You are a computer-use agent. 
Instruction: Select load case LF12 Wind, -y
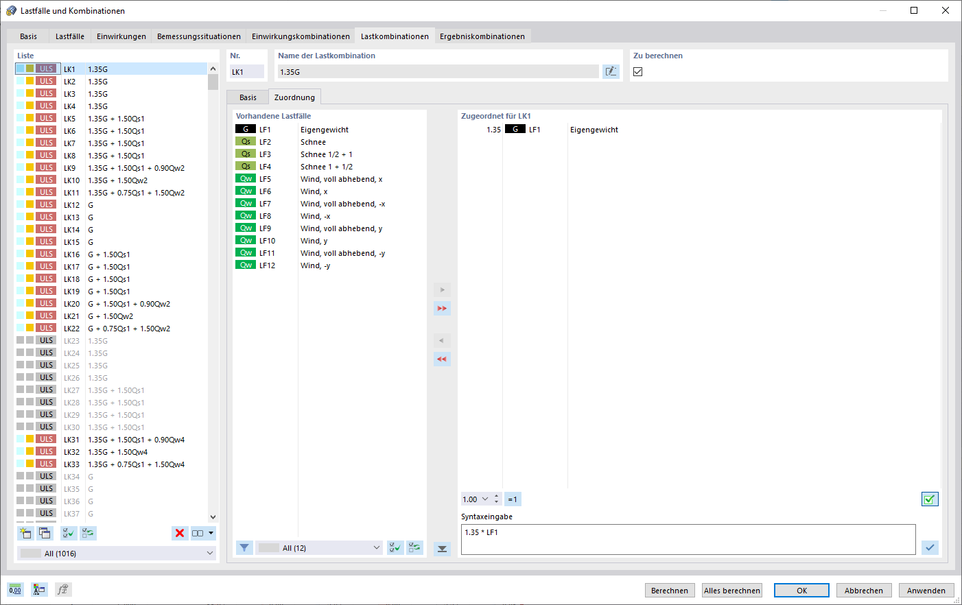pyautogui.click(x=329, y=265)
